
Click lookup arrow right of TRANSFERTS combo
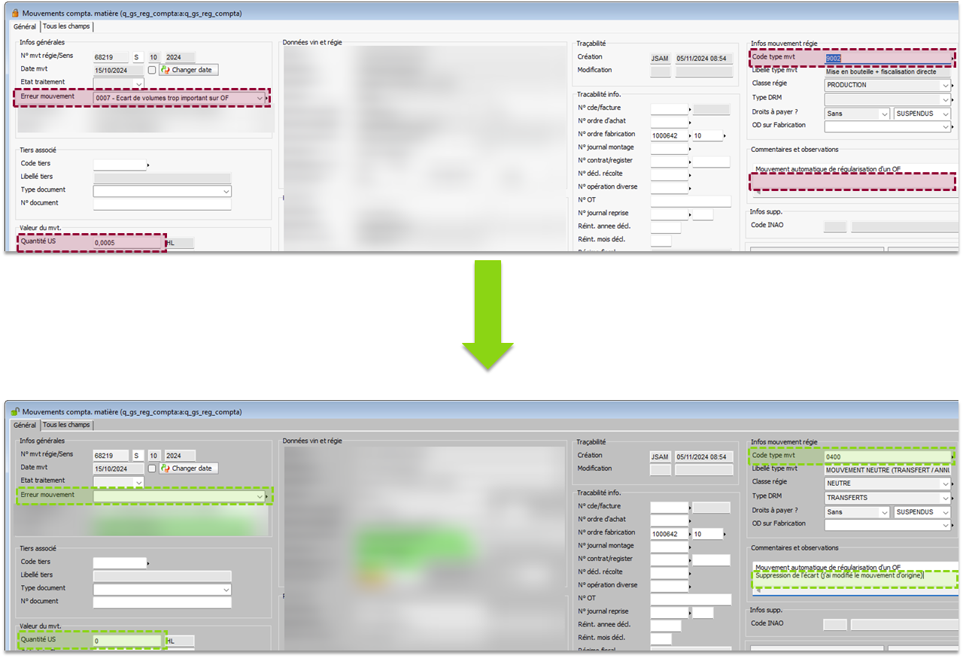tap(953, 498)
